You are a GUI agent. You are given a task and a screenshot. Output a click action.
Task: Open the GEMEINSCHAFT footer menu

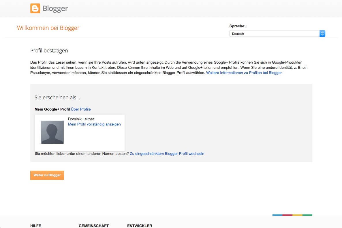[94, 226]
